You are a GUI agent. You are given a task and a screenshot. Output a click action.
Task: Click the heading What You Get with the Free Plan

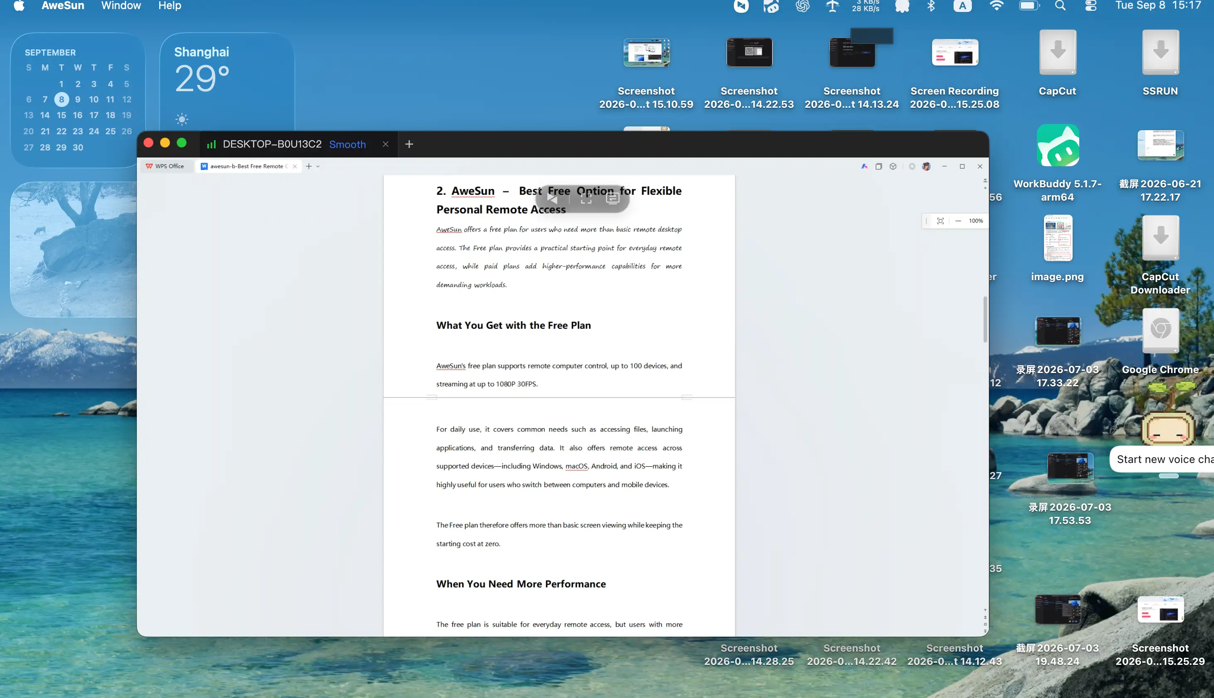(x=513, y=325)
